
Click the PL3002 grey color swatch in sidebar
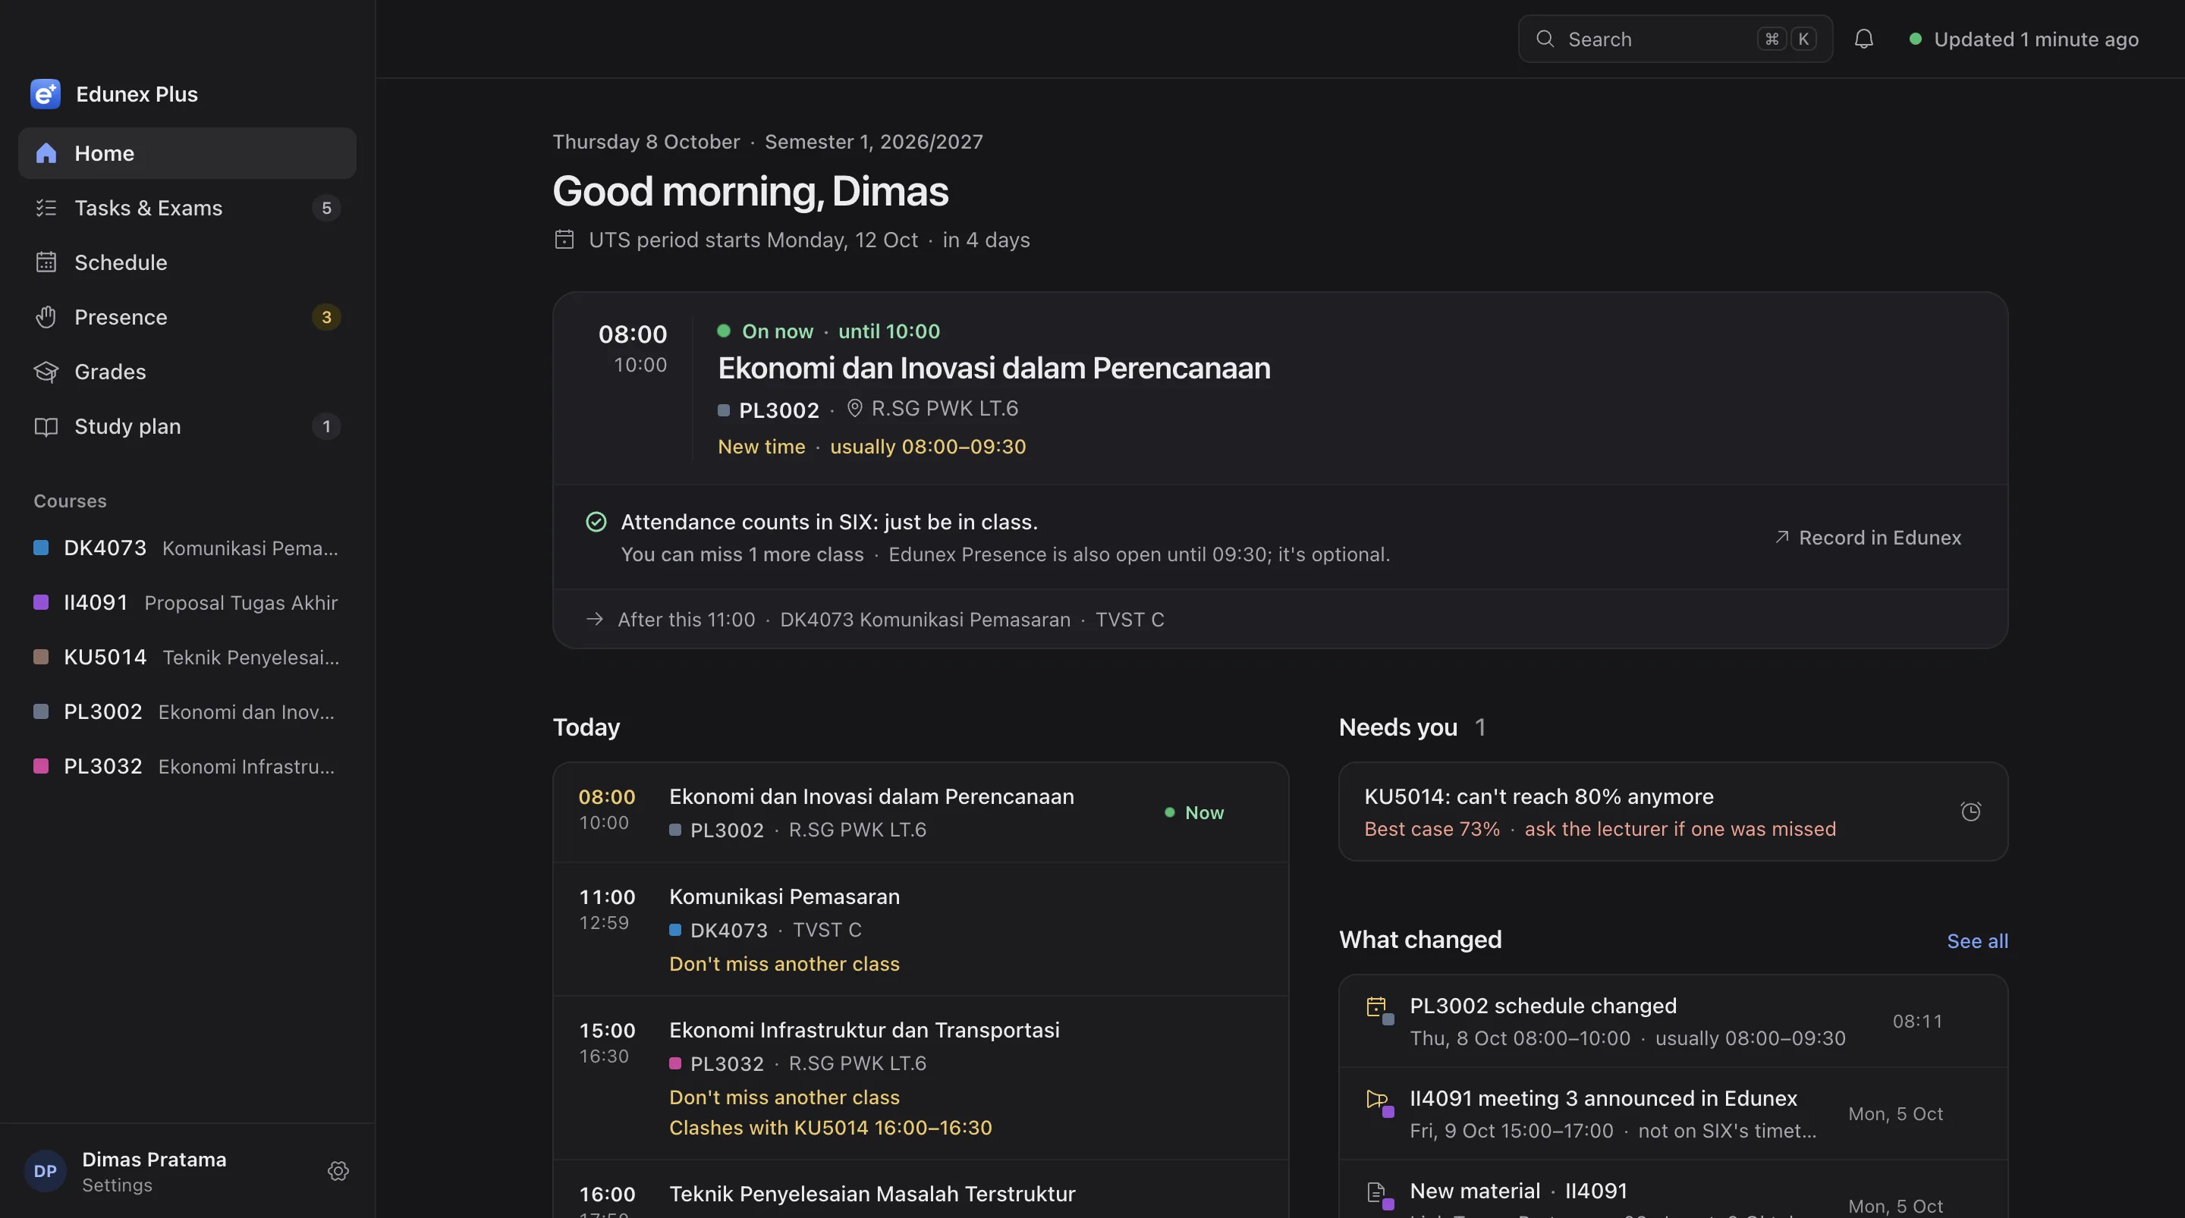[x=41, y=711]
